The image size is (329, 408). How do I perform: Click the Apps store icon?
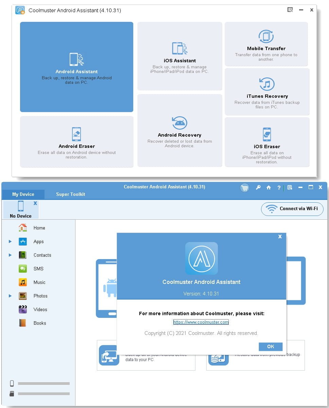(x=23, y=241)
